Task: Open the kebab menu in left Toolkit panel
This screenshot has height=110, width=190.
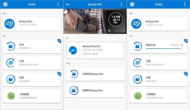Action: tap(58, 4)
